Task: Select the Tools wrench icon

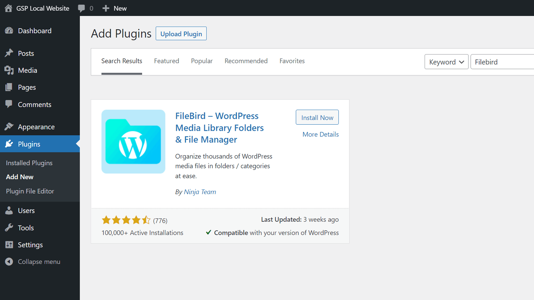Action: 9,227
